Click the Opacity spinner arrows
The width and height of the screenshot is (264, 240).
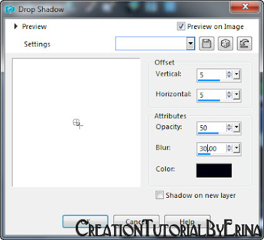[x=229, y=127]
